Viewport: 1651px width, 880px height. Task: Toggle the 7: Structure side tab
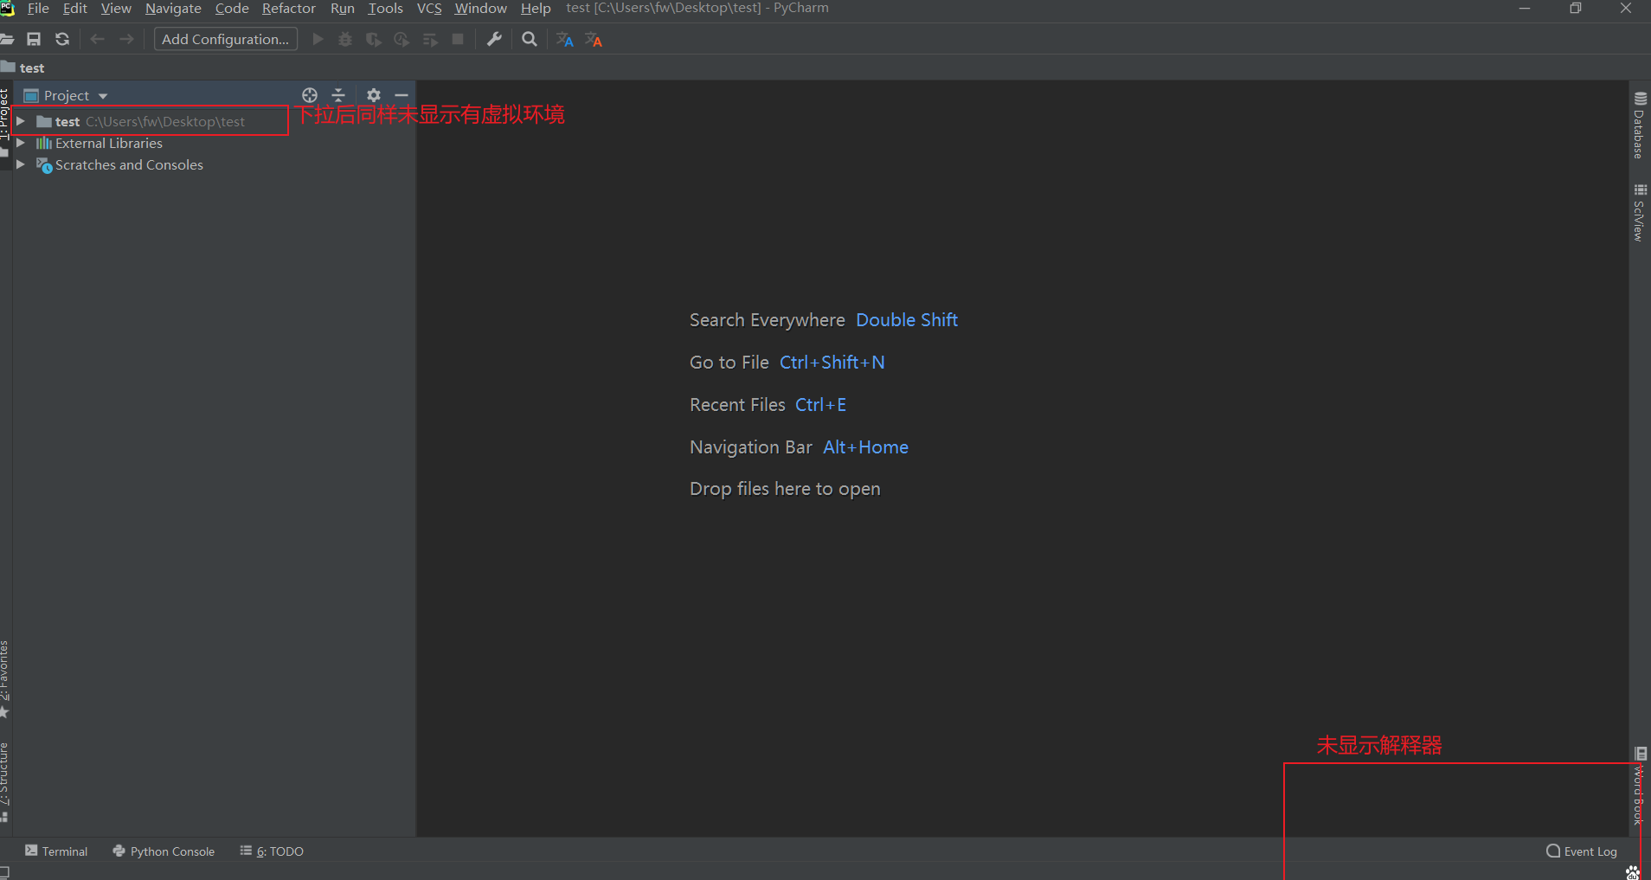coord(5,780)
